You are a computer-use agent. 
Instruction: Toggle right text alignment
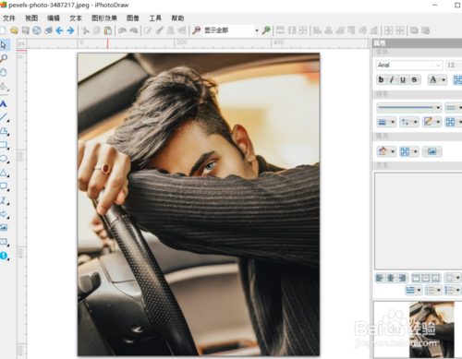click(x=402, y=278)
